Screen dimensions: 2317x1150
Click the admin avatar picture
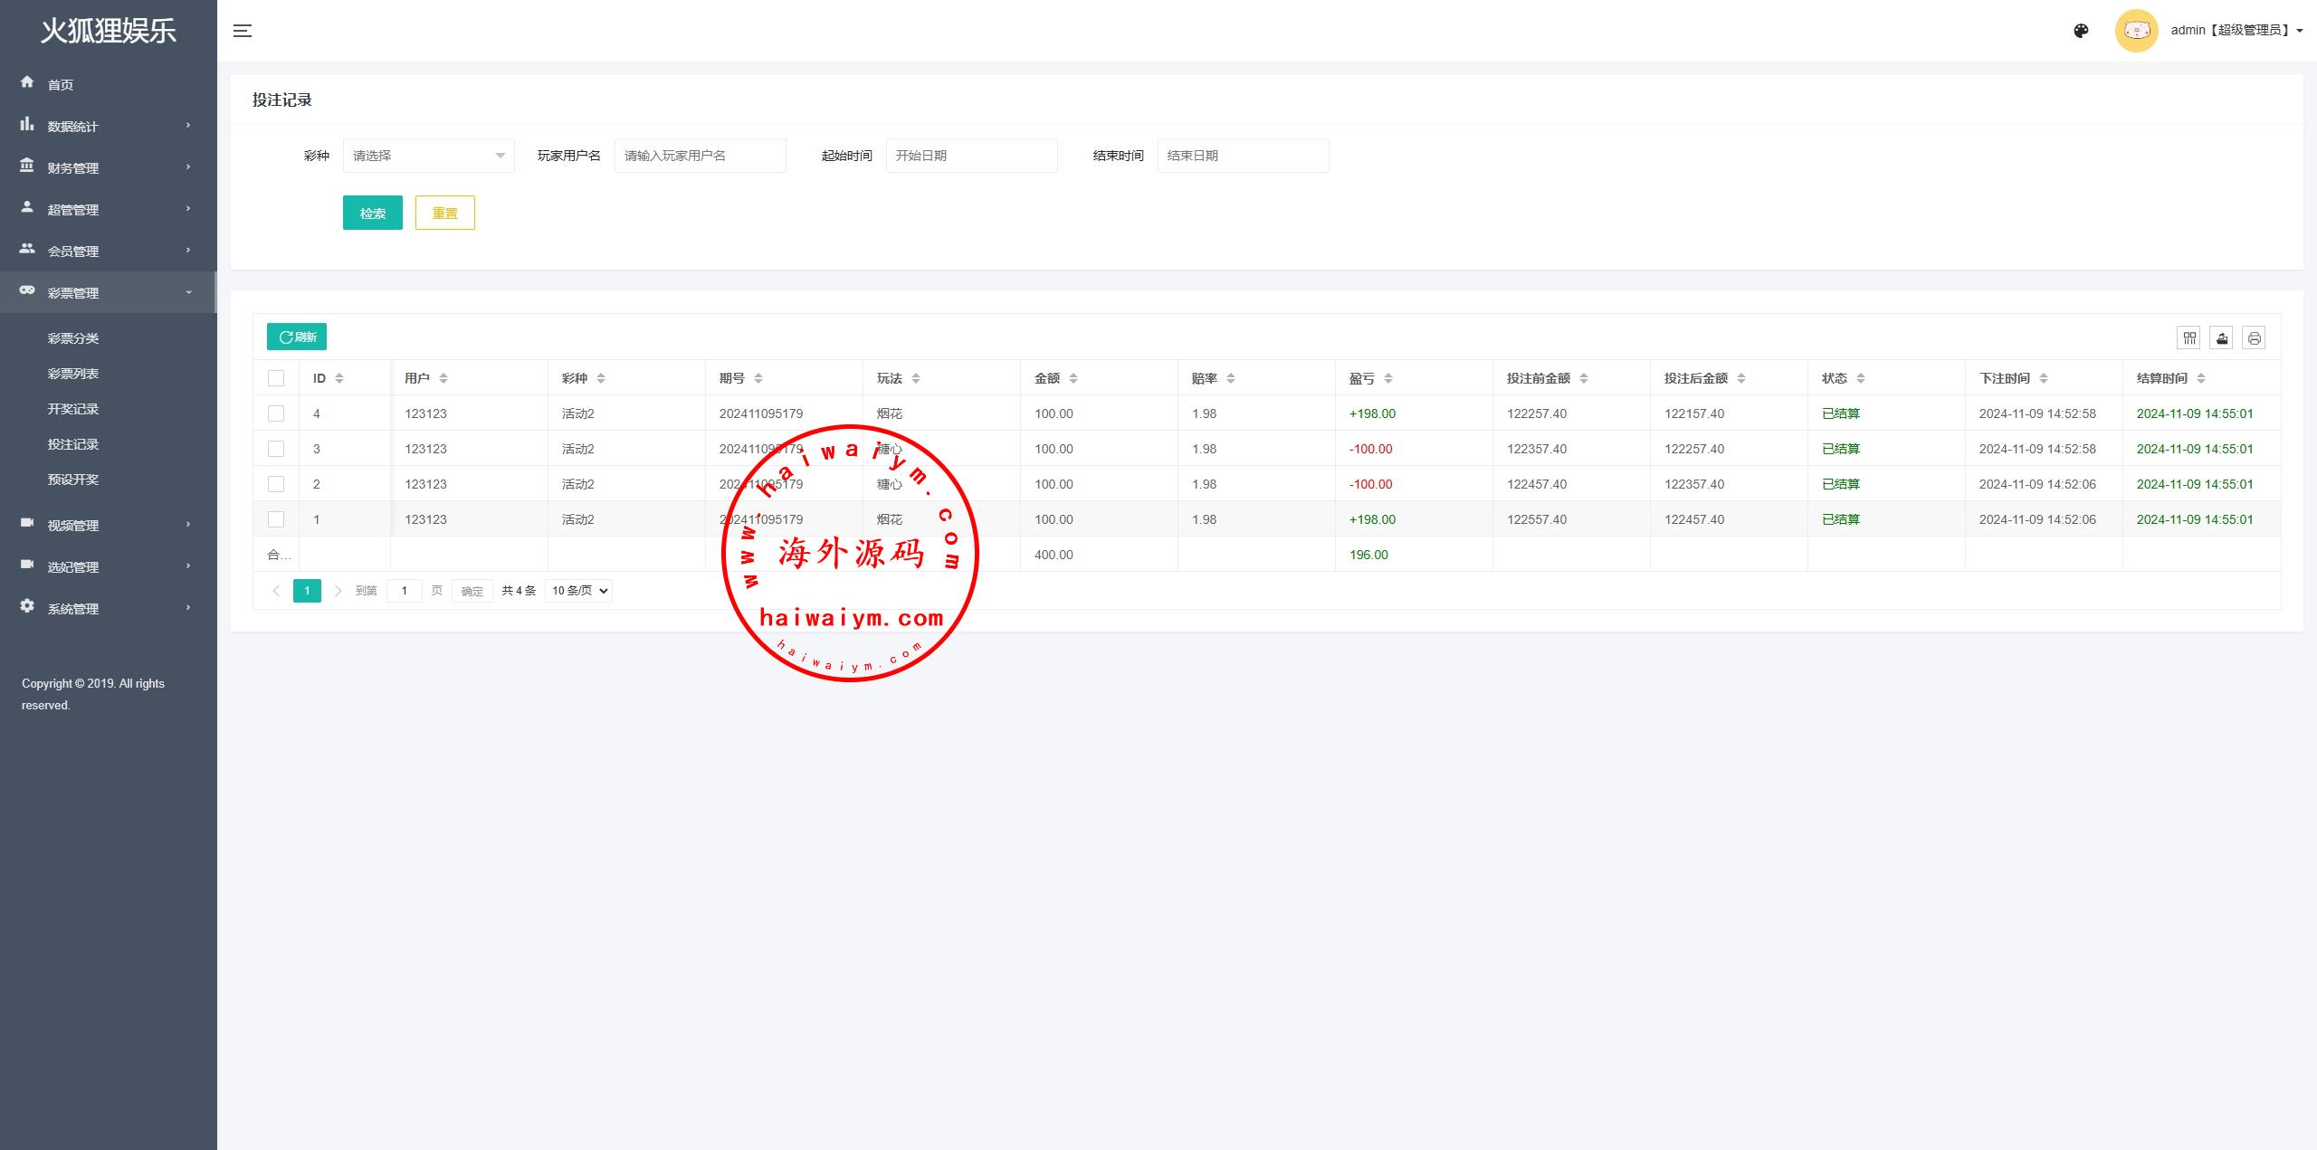[x=2136, y=31]
